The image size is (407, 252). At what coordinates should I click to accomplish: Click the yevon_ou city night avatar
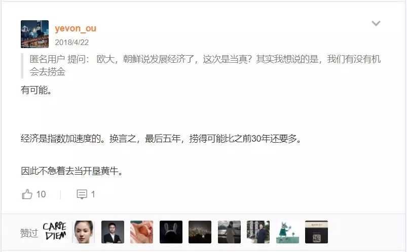(34, 34)
